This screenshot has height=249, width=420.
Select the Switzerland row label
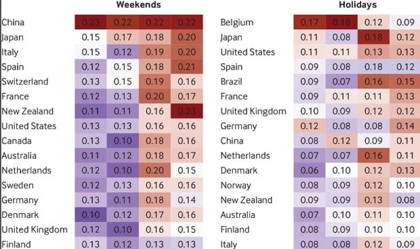pos(25,81)
